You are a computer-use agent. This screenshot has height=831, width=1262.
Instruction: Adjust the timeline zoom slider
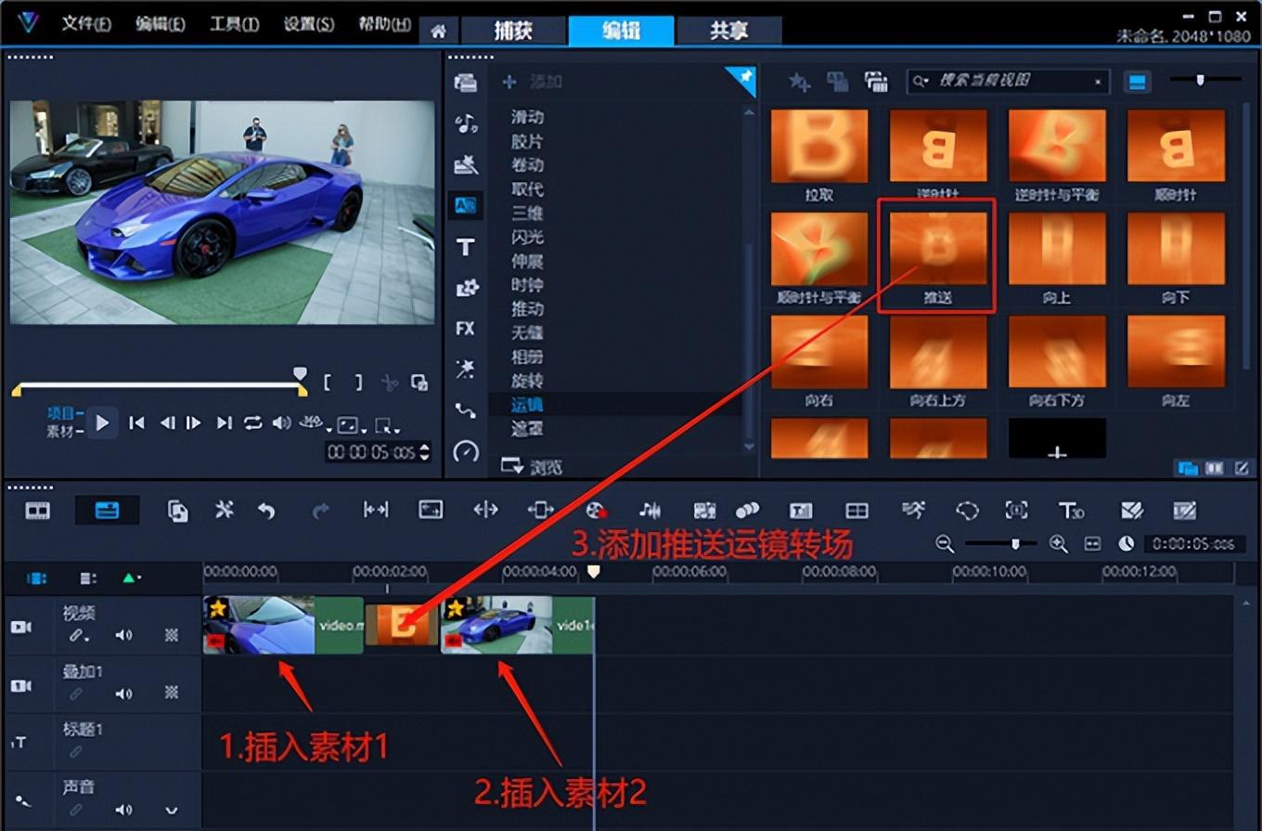point(1016,544)
